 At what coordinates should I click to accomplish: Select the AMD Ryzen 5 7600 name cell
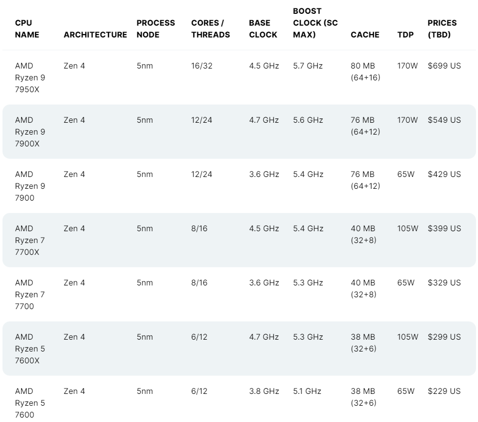click(x=30, y=403)
